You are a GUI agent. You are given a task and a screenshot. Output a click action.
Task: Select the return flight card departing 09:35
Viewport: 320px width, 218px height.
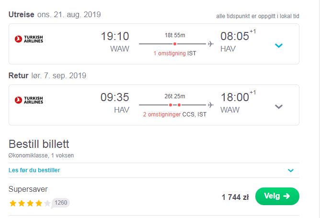click(154, 105)
